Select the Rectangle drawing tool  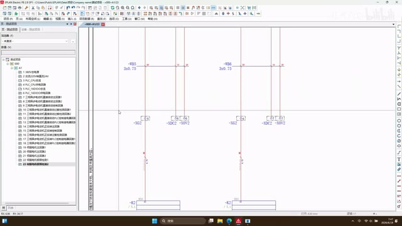pos(399,109)
